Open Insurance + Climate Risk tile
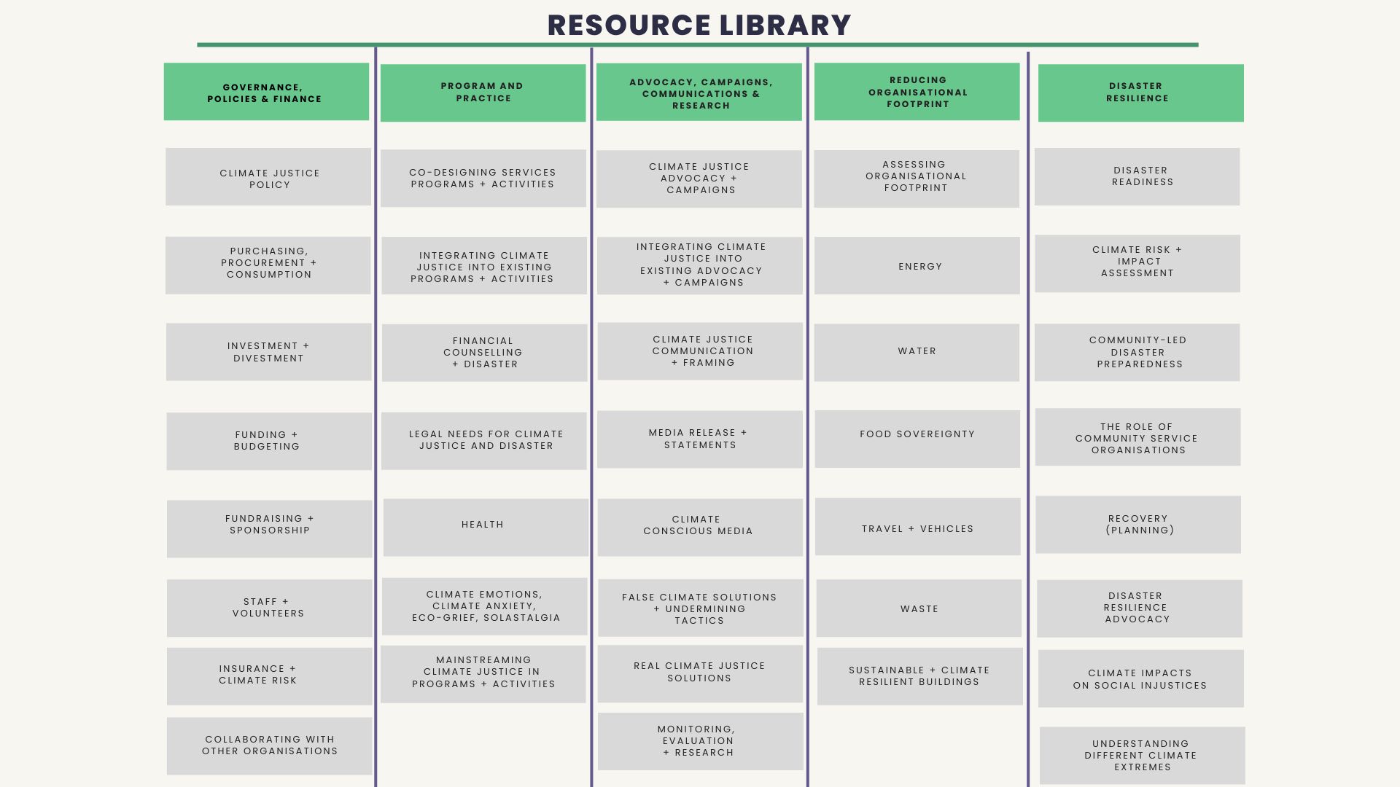 [x=270, y=677]
